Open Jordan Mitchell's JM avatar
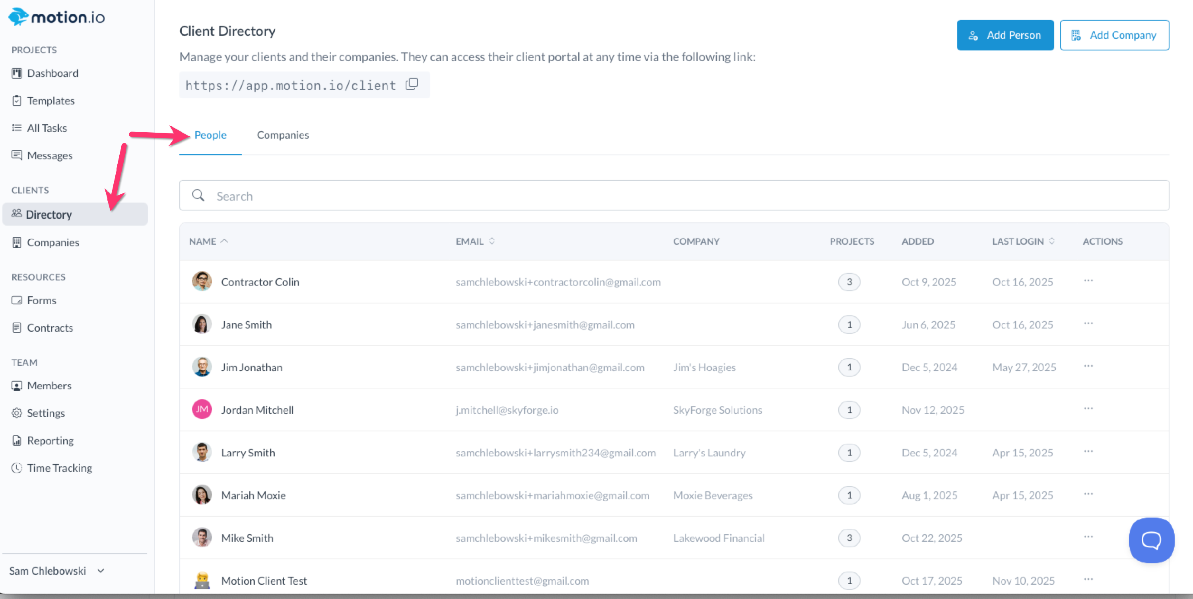The width and height of the screenshot is (1193, 599). point(202,410)
